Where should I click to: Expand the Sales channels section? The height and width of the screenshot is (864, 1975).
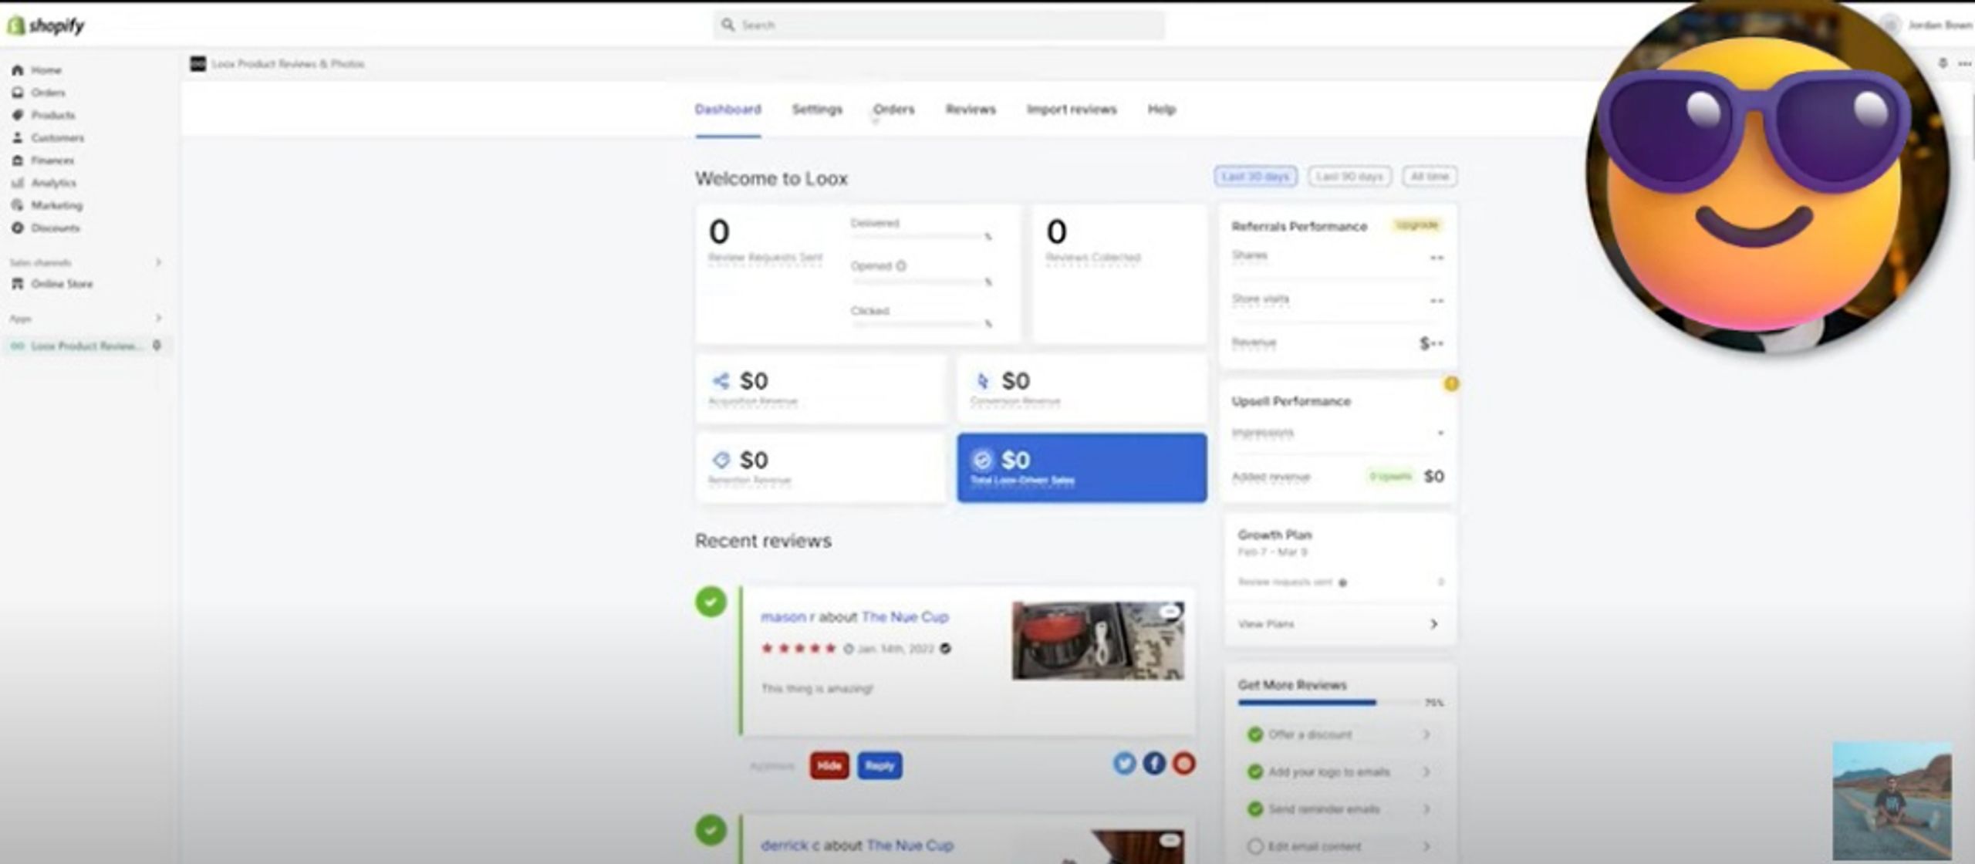(x=158, y=262)
